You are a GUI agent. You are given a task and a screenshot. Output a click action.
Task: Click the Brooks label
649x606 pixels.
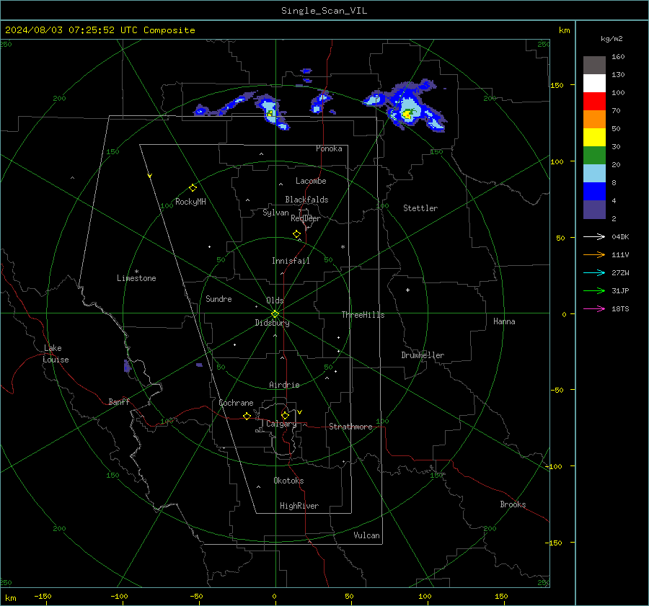tap(513, 504)
